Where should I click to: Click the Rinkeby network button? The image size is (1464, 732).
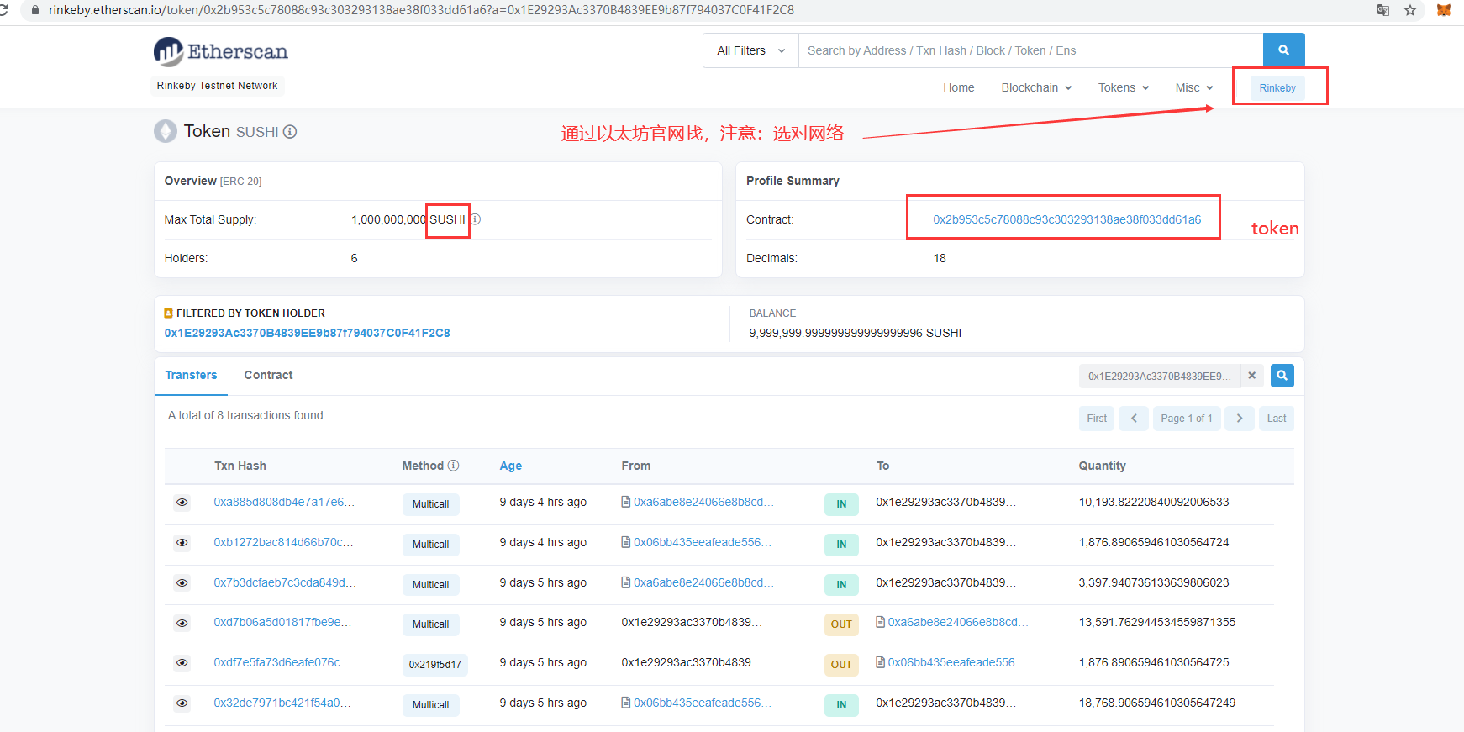coord(1277,88)
